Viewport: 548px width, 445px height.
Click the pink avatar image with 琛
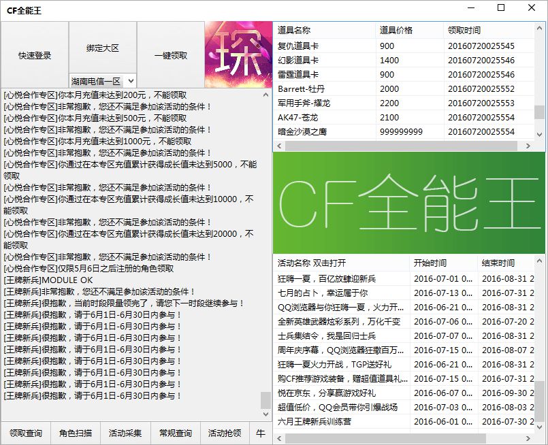pyautogui.click(x=238, y=54)
